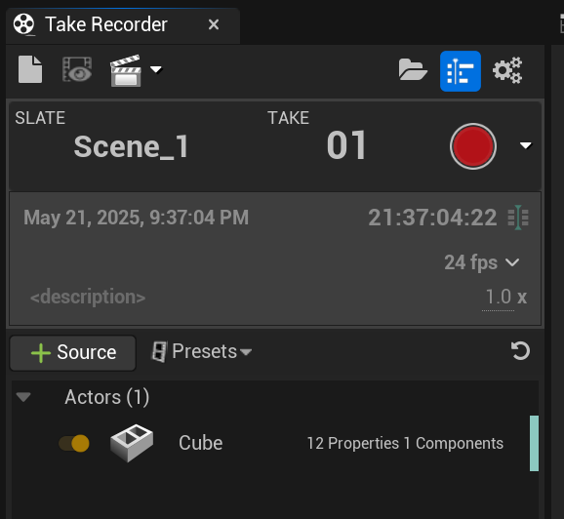Viewport: 564px width, 519px height.
Task: Click the 1.0 x time scale field
Action: click(x=505, y=298)
